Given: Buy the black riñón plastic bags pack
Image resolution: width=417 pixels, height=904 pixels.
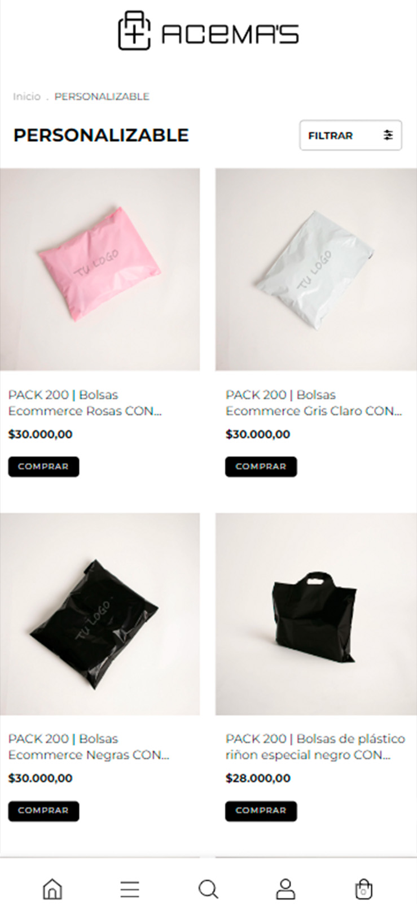Looking at the screenshot, I should tap(261, 811).
